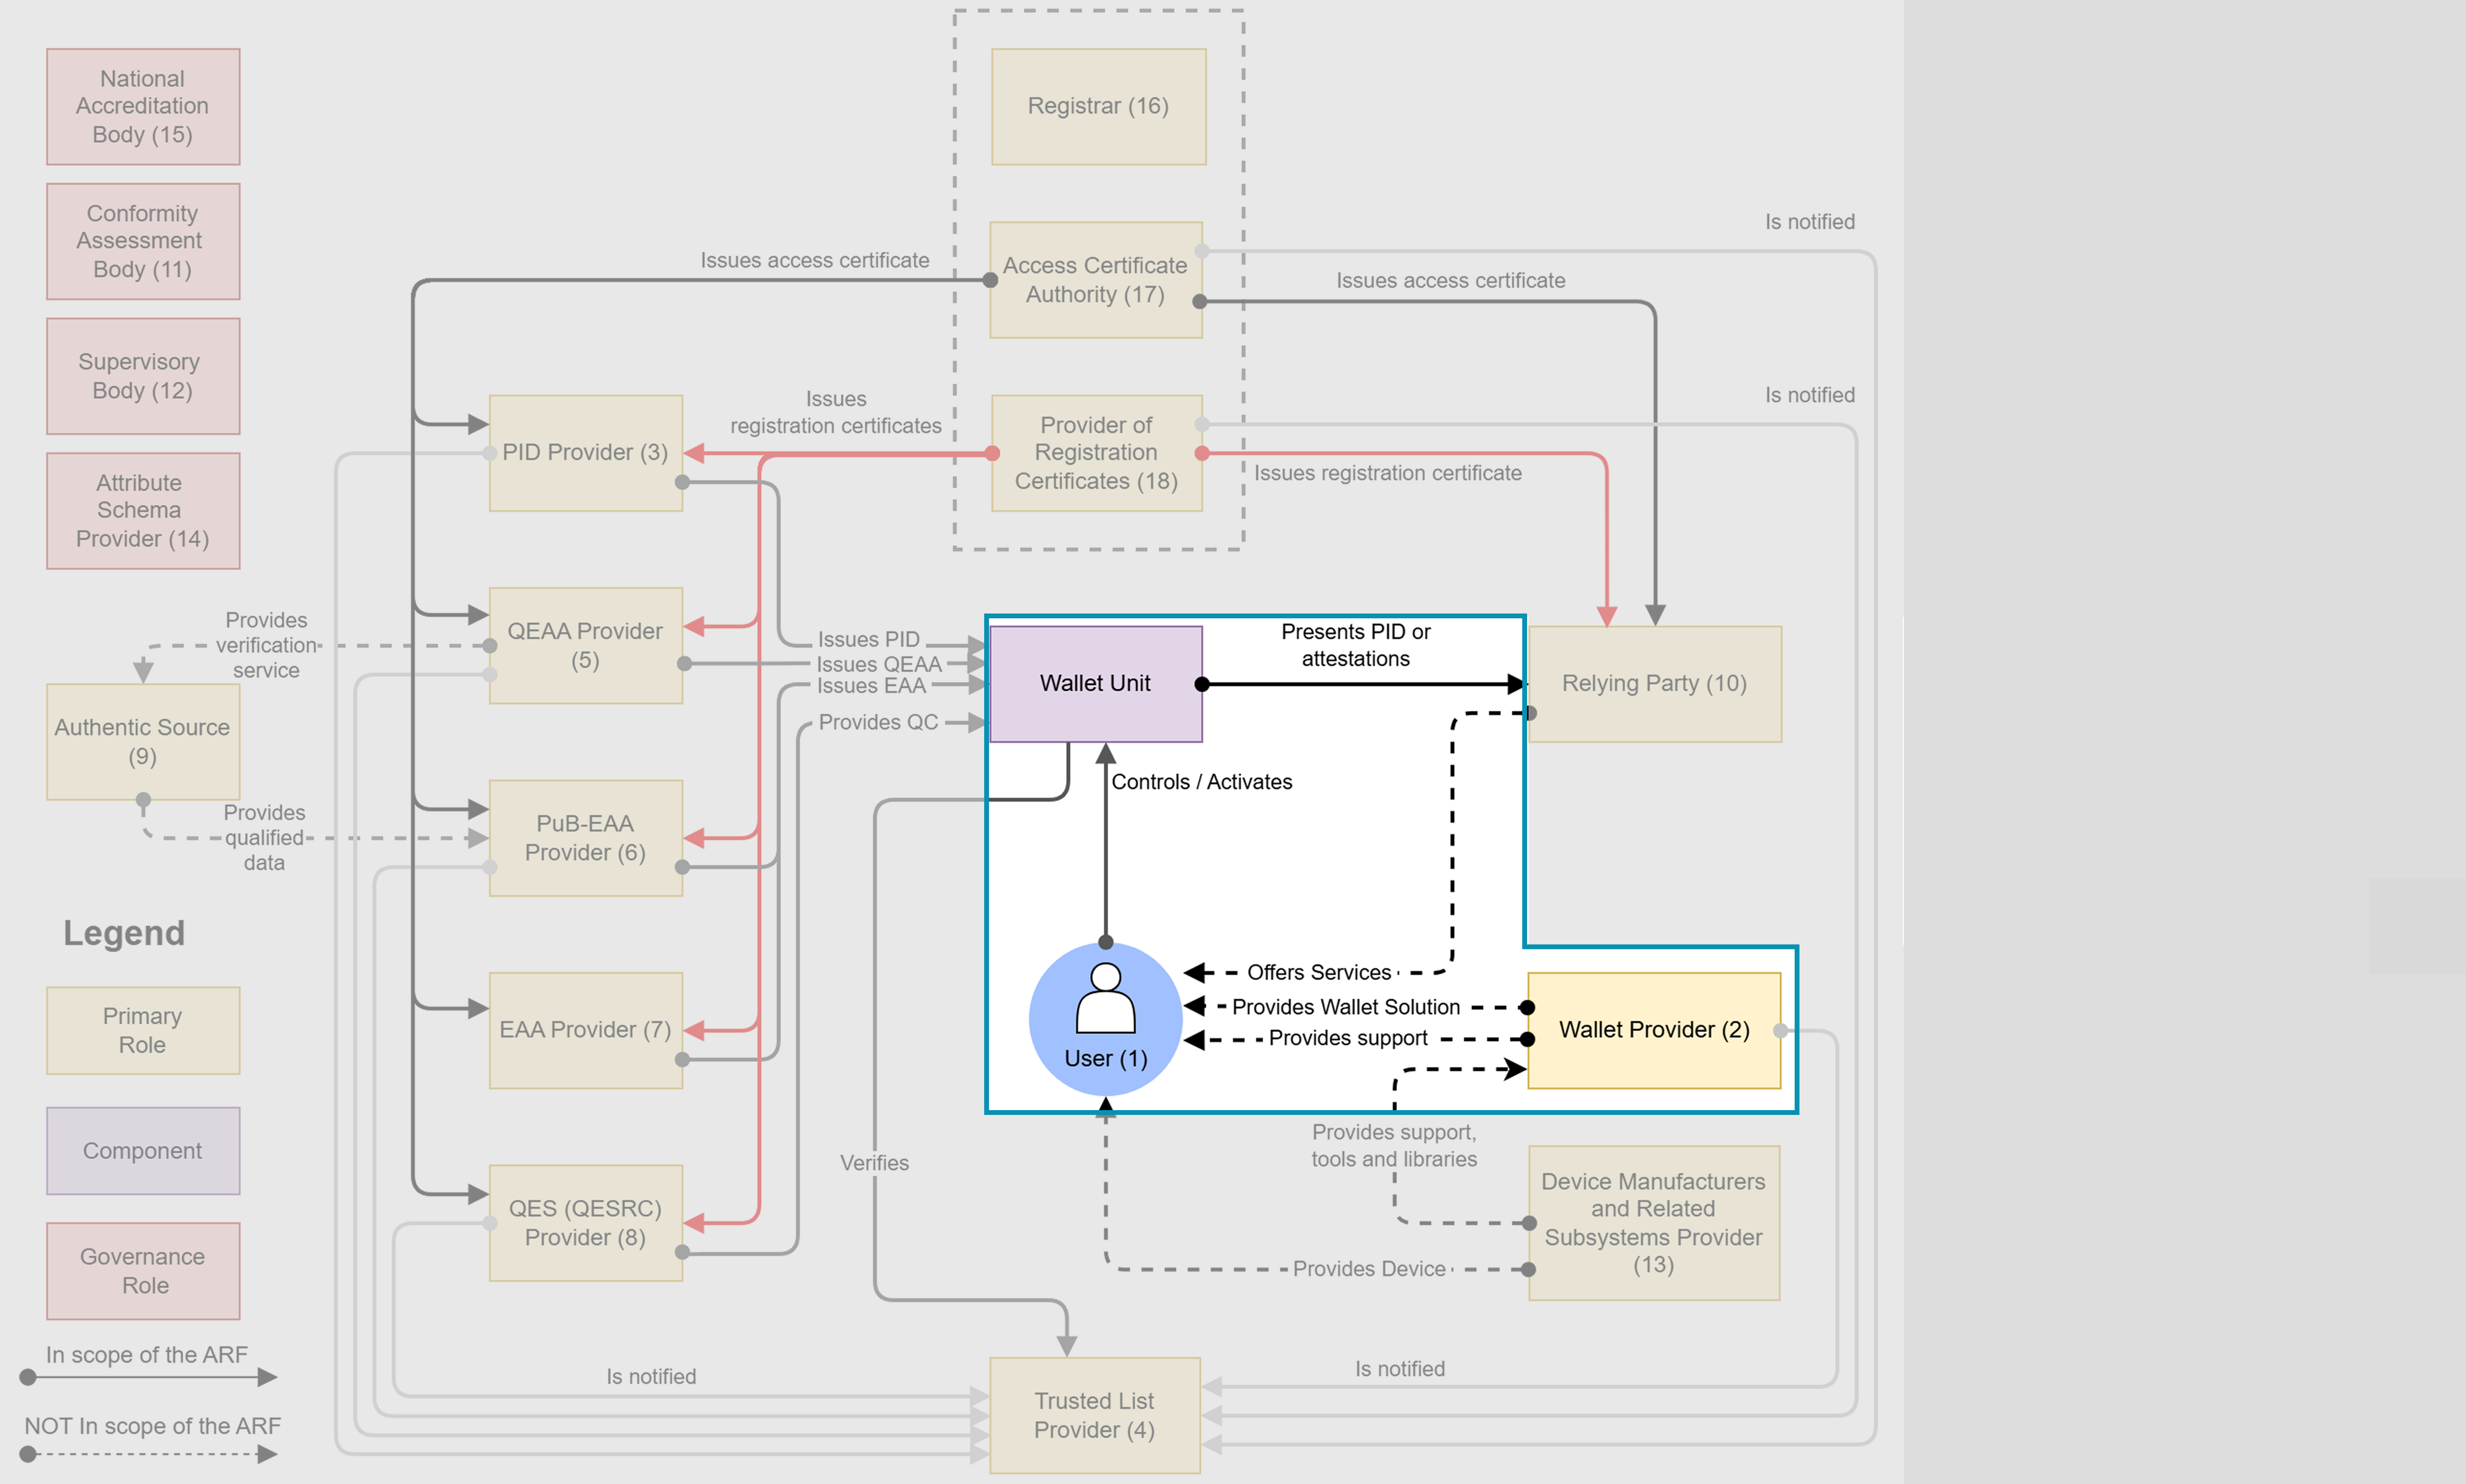Expand the Registrar (16) dashed group
The height and width of the screenshot is (1484, 2466).
pyautogui.click(x=1097, y=105)
